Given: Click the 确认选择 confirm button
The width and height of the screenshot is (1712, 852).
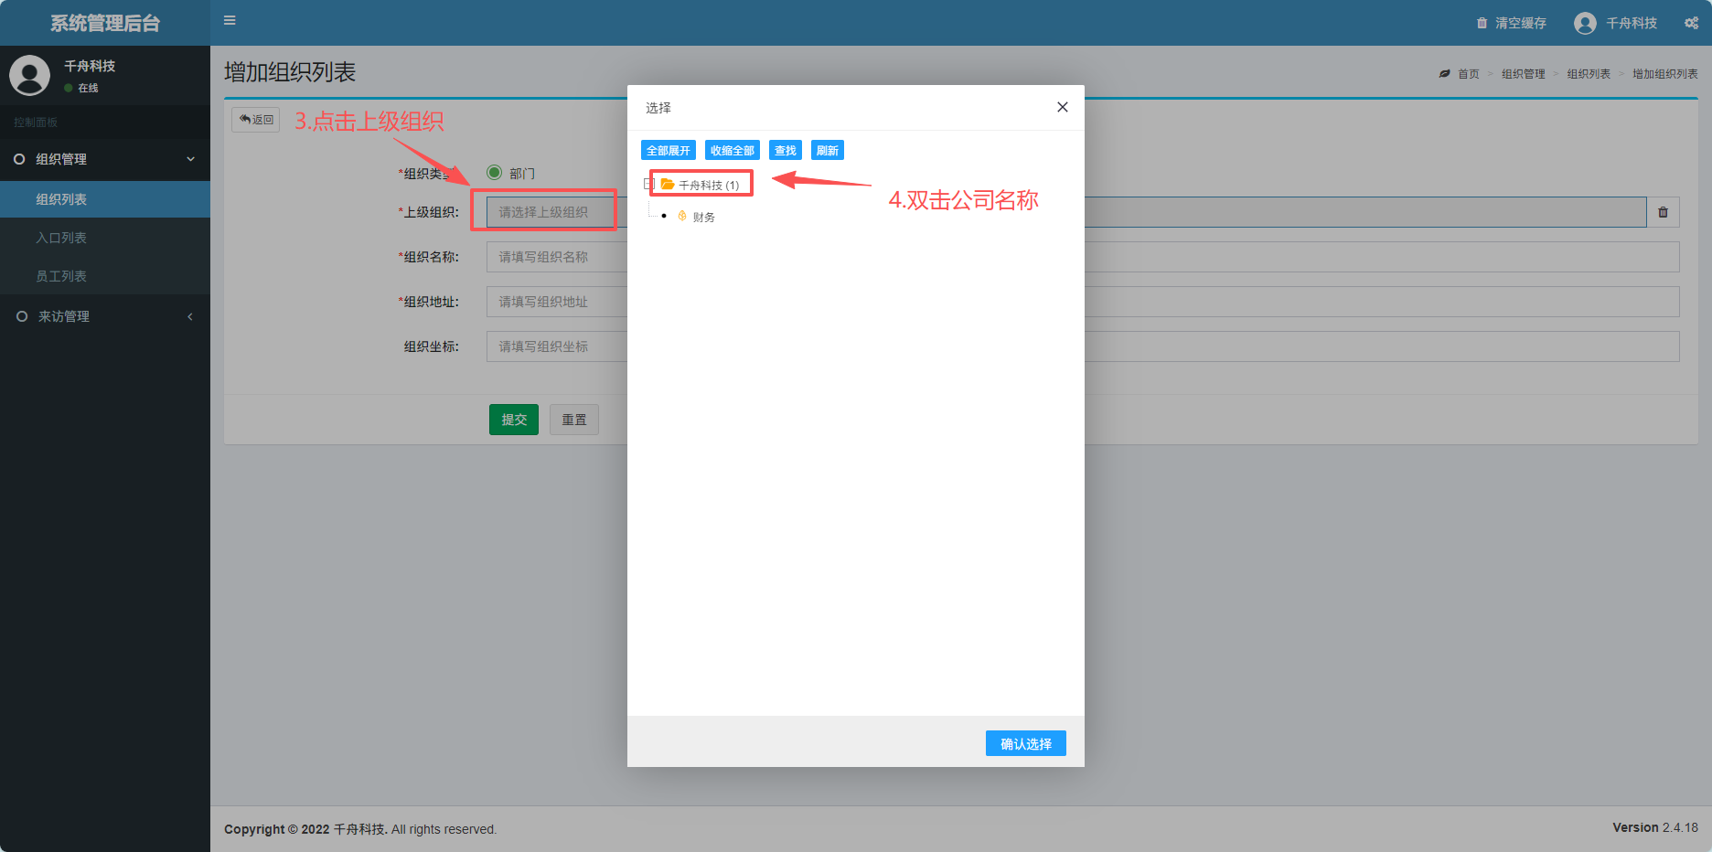Looking at the screenshot, I should point(1025,742).
